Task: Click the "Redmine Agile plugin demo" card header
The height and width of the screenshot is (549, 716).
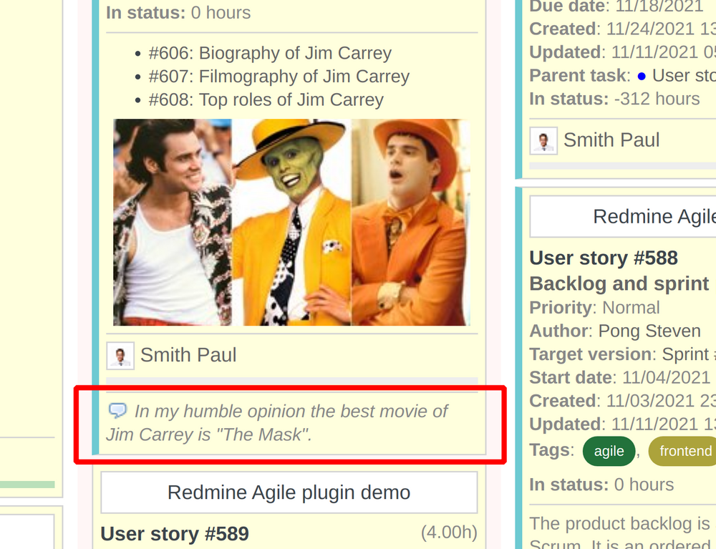Action: 289,492
